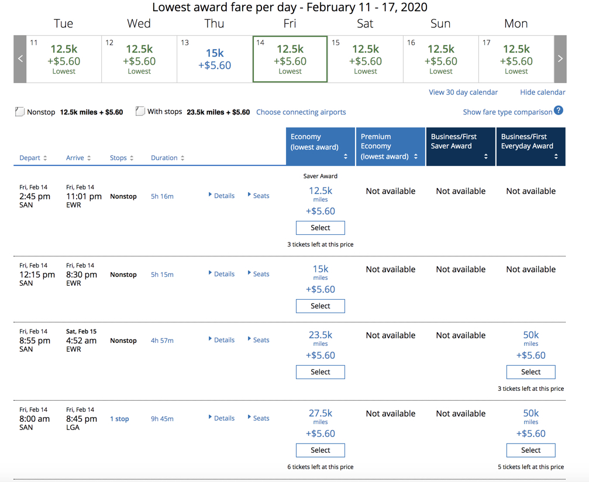Screen dimensions: 589x482
Task: Click the Hide calendar link
Action: (x=542, y=92)
